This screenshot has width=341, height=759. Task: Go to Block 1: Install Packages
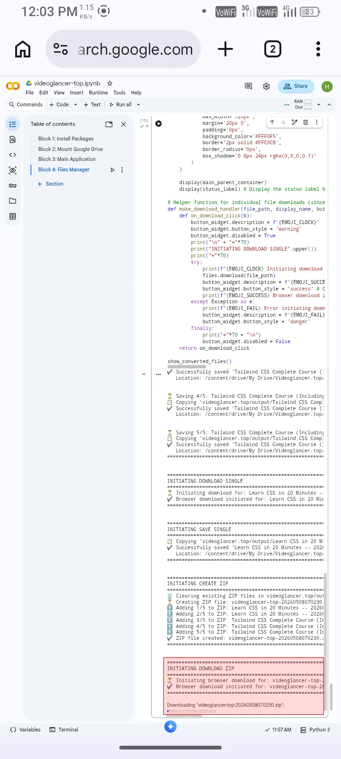(66, 139)
